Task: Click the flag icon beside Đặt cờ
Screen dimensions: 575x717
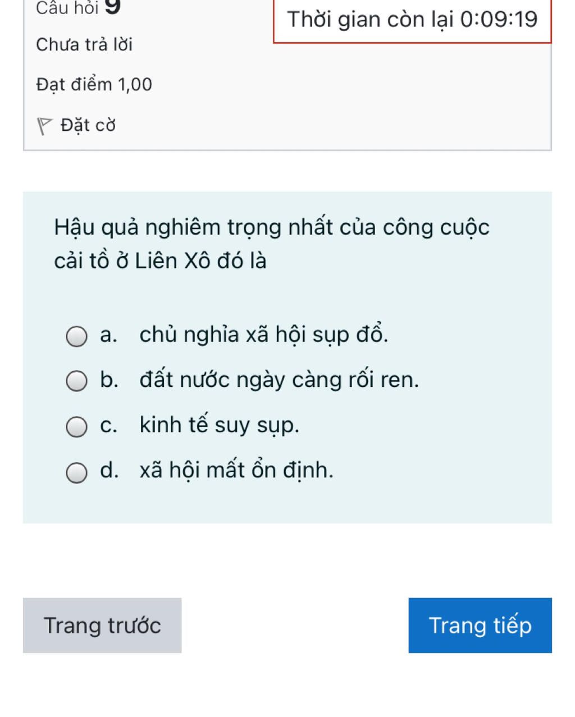Action: [x=45, y=126]
